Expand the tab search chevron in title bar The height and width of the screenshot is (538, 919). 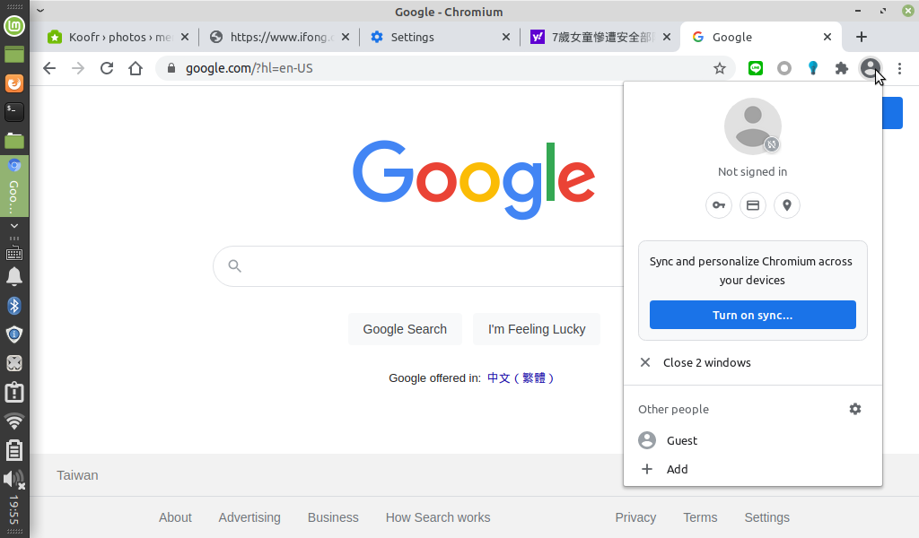[x=40, y=11]
